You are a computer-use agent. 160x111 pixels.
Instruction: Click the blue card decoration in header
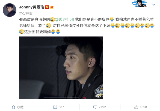[140, 4]
